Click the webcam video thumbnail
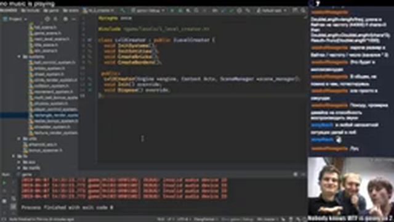Image resolution: width=394 pixels, height=222 pixels. (x=351, y=189)
